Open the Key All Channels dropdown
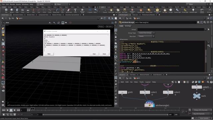The image size is (213, 120). coord(202,114)
